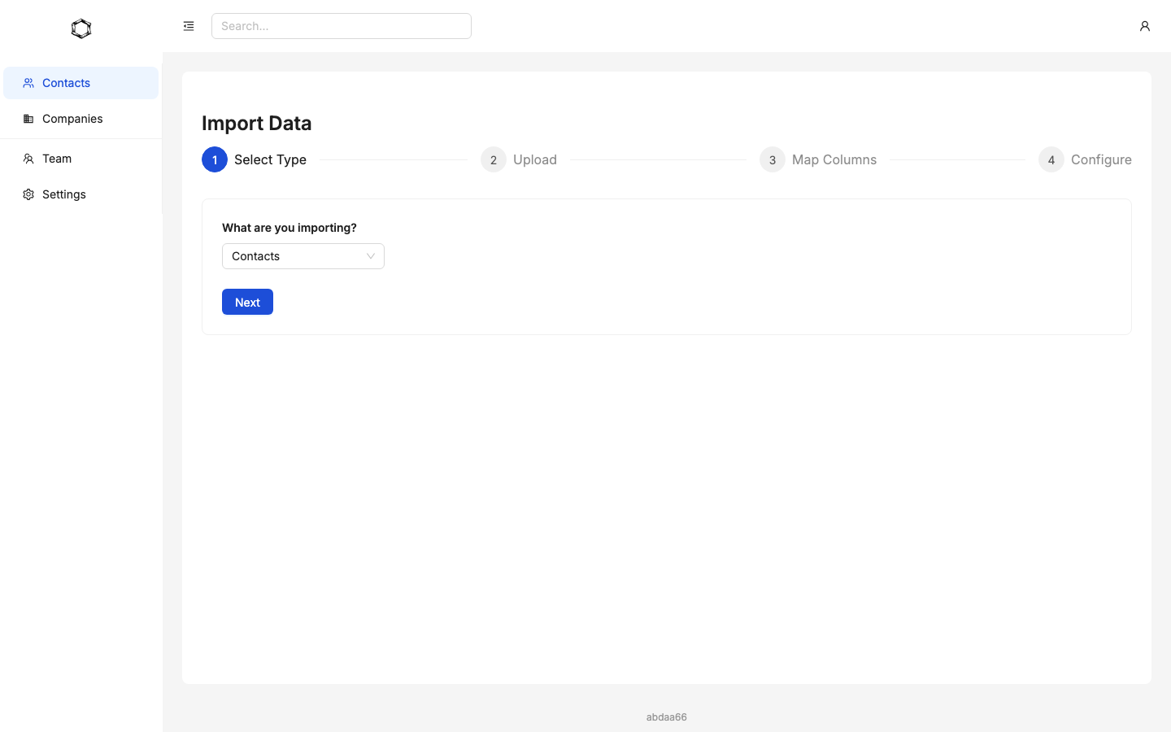Select step 1 Select Type circle
The image size is (1171, 732).
(215, 159)
